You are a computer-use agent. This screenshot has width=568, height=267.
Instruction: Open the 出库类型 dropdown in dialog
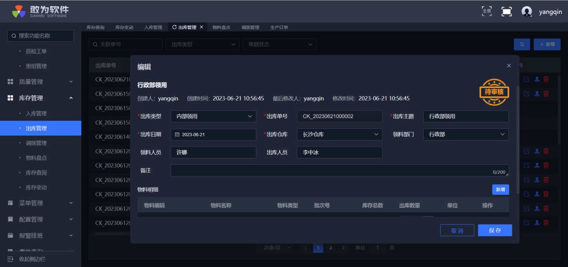click(x=213, y=116)
